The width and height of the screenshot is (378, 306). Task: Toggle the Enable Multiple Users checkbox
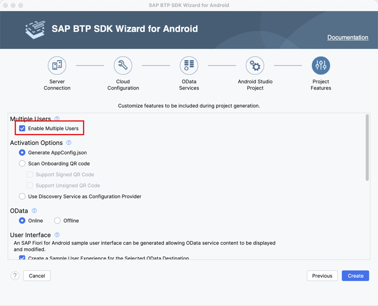22,128
